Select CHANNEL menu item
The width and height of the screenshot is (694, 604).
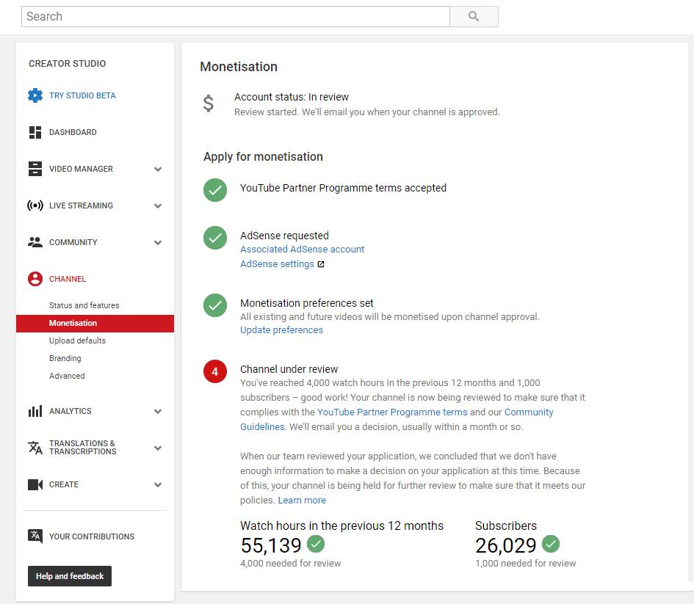coord(68,279)
